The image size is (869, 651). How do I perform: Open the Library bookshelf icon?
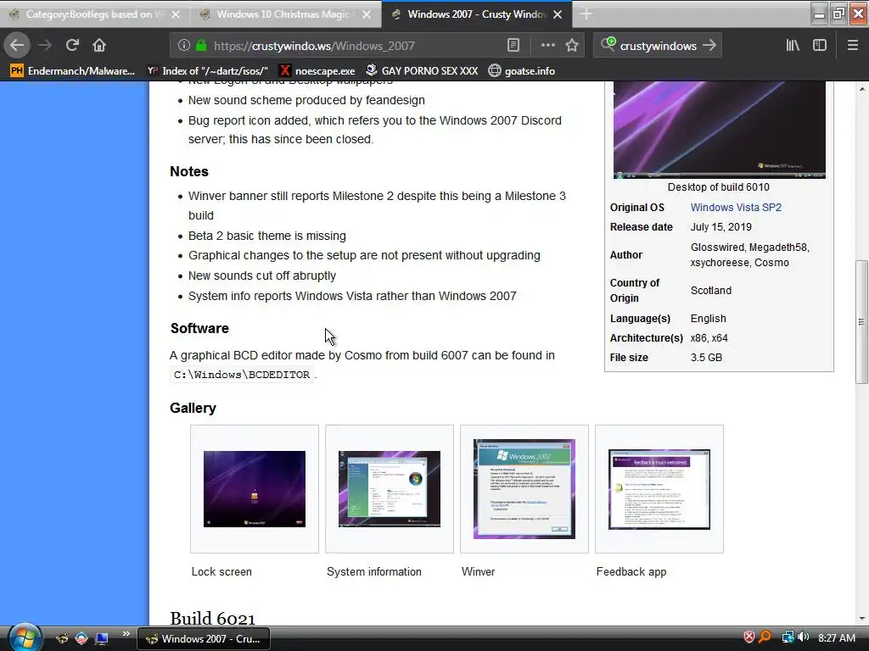[x=793, y=46]
